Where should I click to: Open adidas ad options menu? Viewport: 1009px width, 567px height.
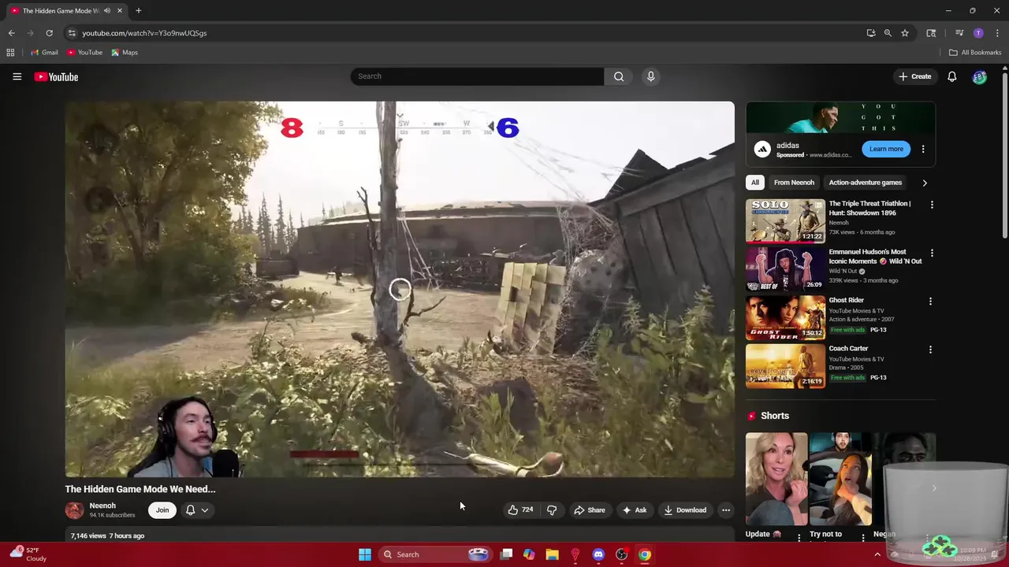click(923, 149)
